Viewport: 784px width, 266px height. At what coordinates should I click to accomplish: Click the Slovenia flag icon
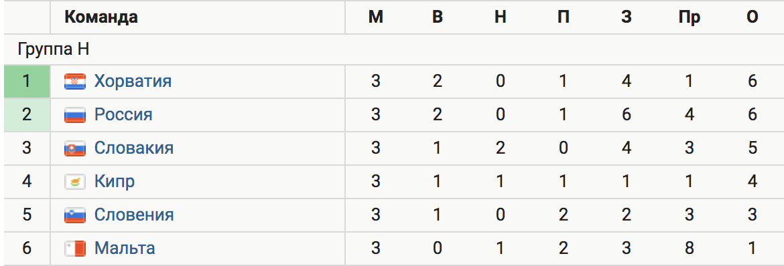pyautogui.click(x=75, y=215)
